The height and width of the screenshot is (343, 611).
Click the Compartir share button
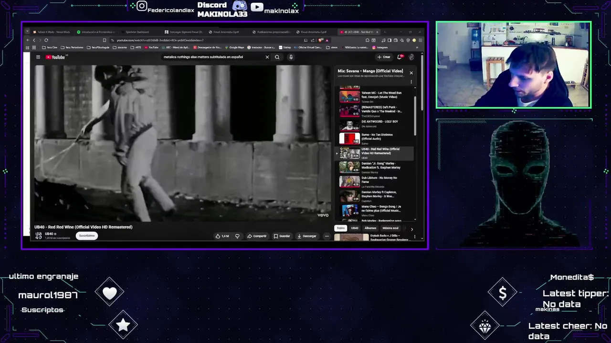point(257,236)
